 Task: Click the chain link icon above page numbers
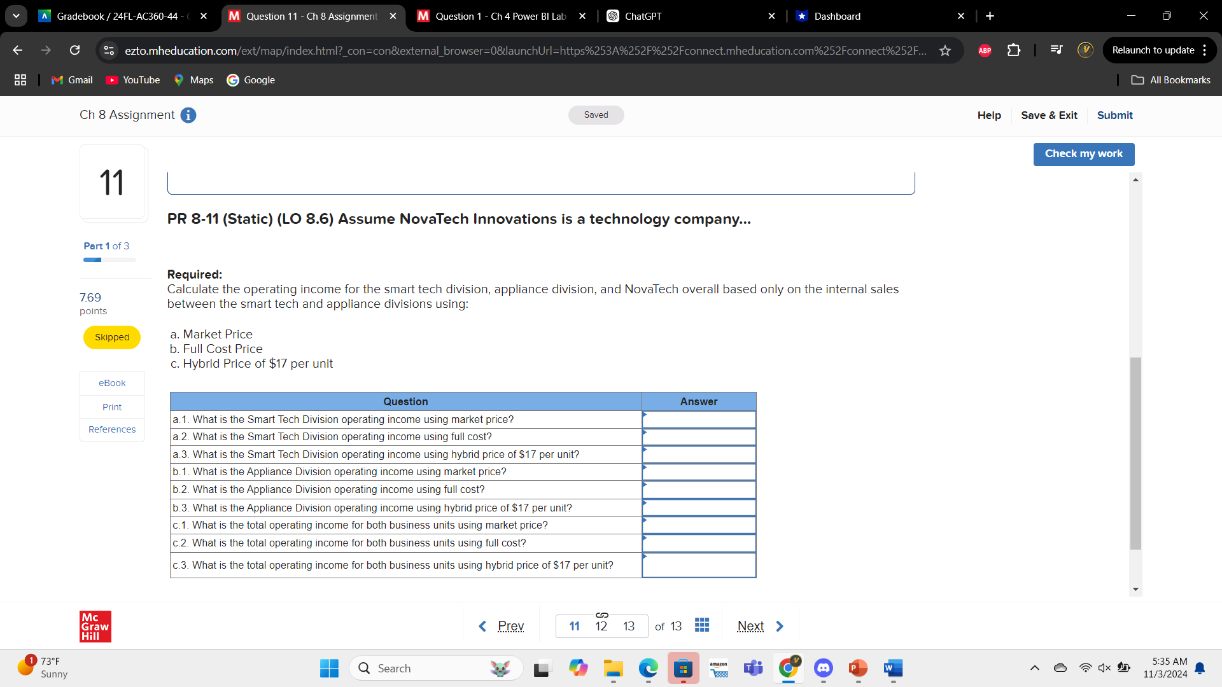[601, 614]
